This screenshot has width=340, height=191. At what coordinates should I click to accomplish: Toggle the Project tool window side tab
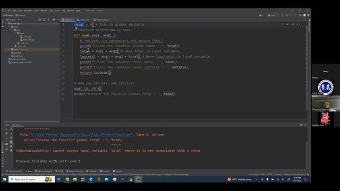click(x=2, y=23)
